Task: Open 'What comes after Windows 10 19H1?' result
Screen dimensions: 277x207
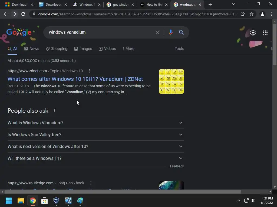Action: pyautogui.click(x=75, y=79)
